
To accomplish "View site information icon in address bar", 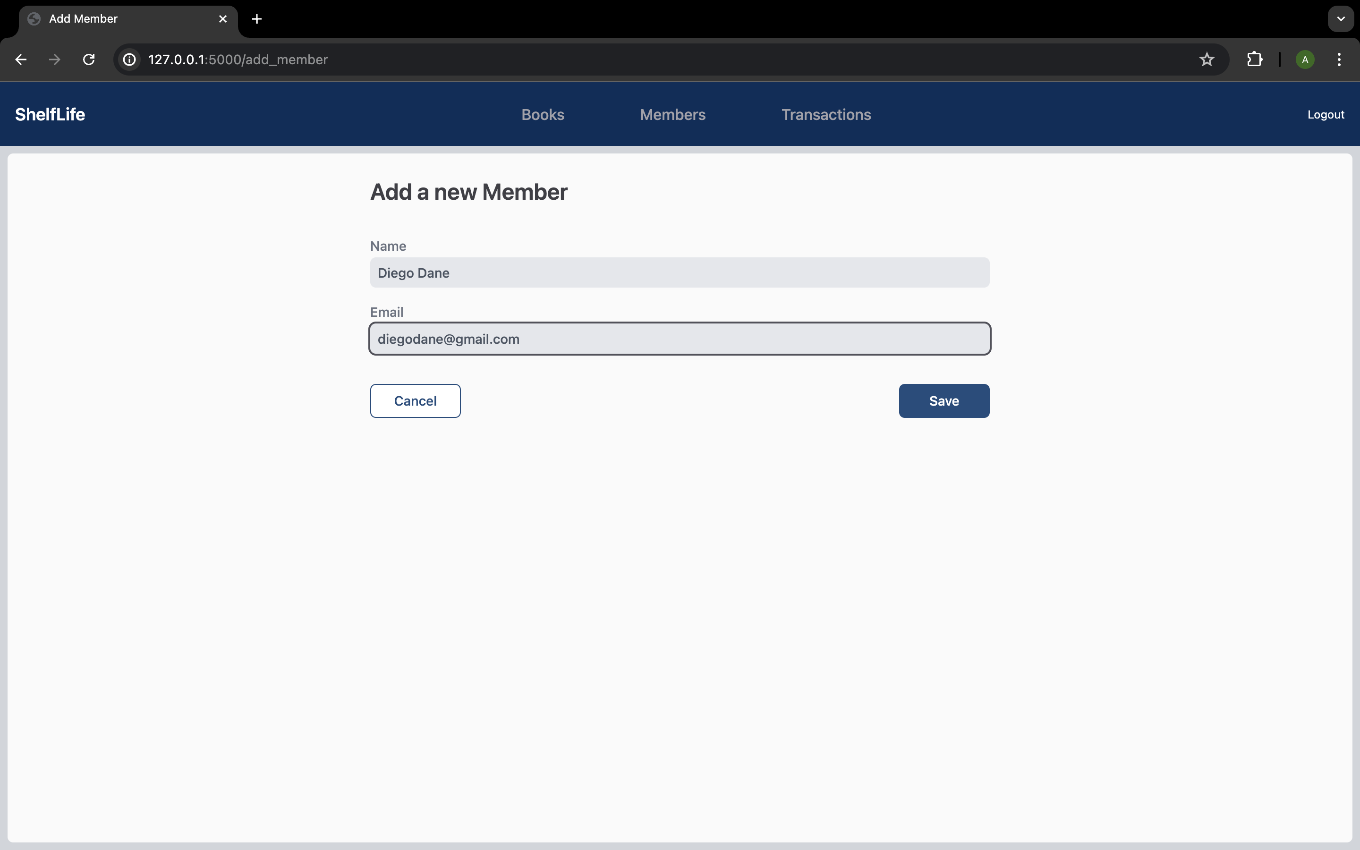I will (x=130, y=59).
